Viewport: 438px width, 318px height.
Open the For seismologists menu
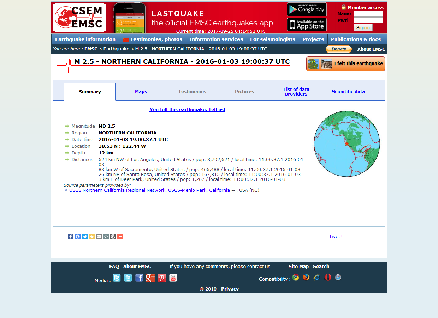(273, 39)
